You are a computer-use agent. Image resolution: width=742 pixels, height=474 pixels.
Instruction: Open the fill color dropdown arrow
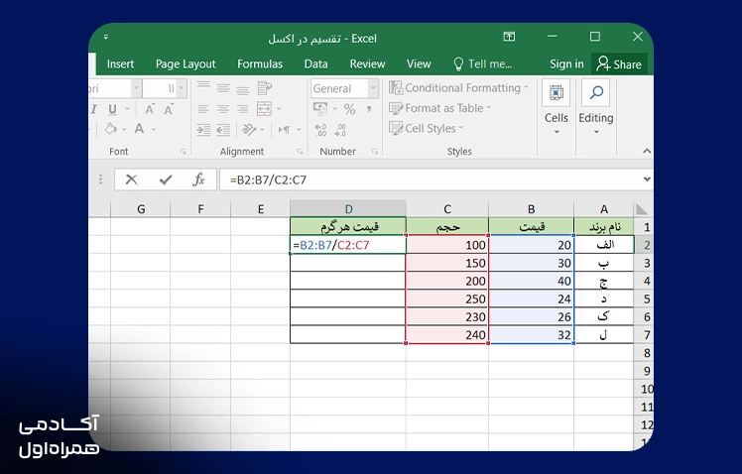pyautogui.click(x=124, y=129)
